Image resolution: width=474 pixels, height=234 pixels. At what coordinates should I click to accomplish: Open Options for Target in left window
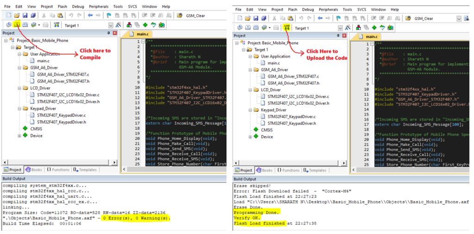[x=118, y=25]
